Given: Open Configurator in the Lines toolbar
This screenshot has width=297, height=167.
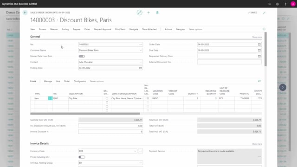Looking at the screenshot, I should tap(80, 81).
